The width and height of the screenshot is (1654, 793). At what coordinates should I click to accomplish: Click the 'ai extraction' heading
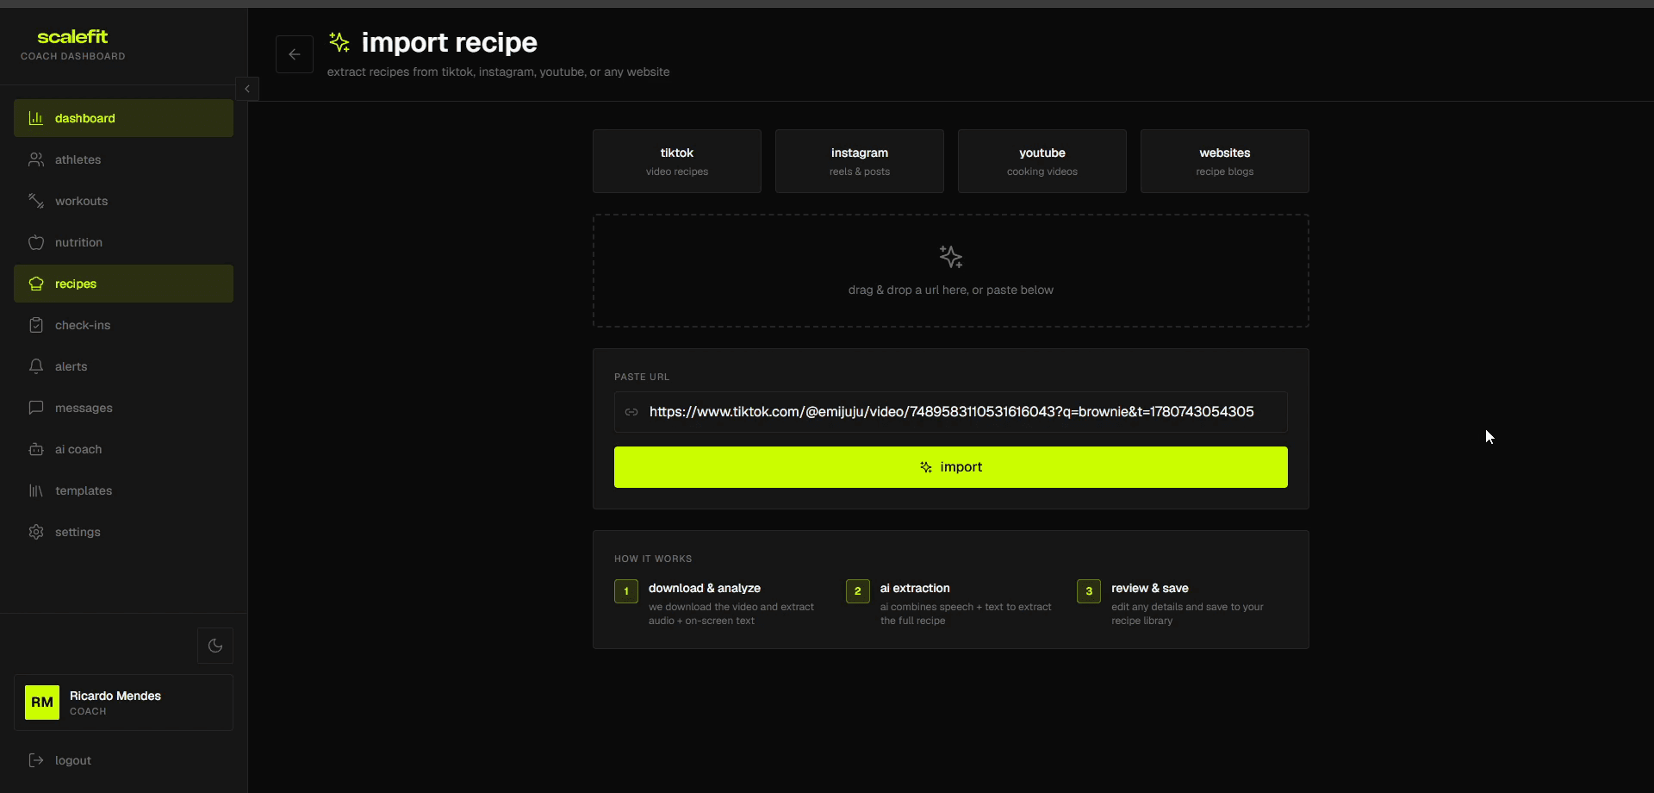click(915, 588)
